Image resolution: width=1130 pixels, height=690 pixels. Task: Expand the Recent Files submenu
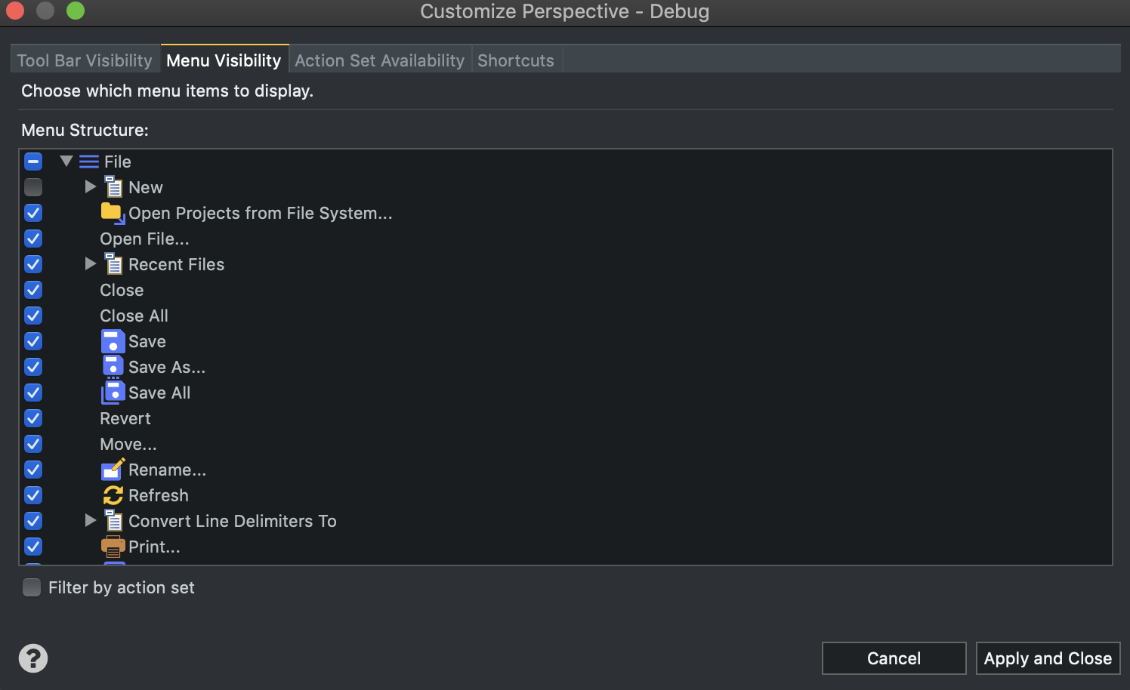point(91,264)
